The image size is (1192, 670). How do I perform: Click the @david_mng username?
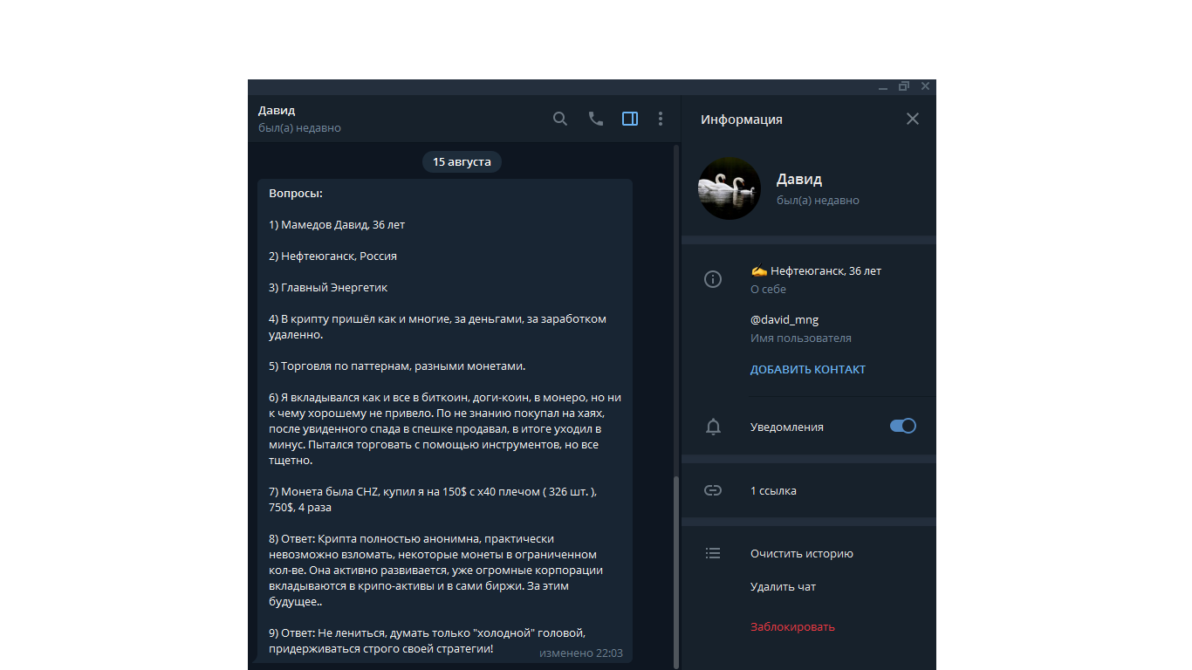click(784, 319)
